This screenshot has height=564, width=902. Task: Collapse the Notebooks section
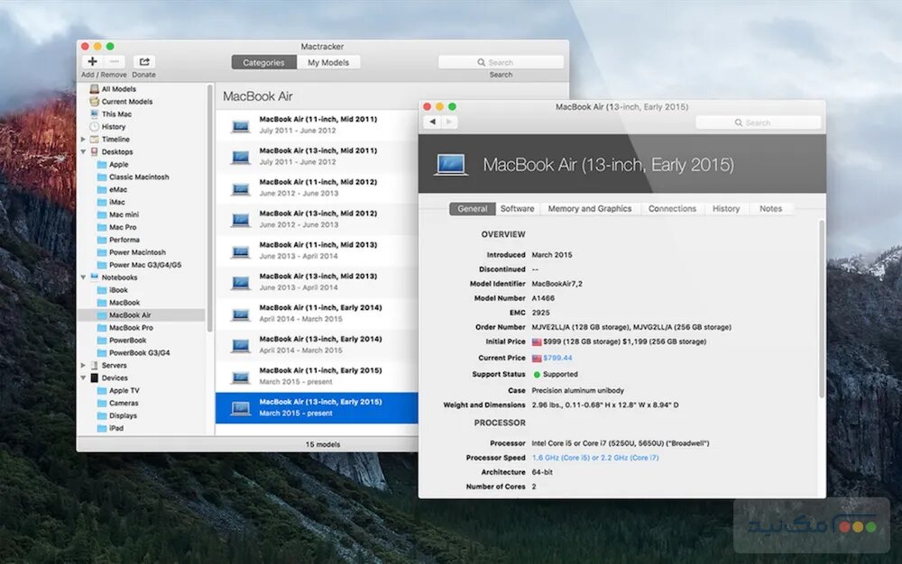(83, 277)
